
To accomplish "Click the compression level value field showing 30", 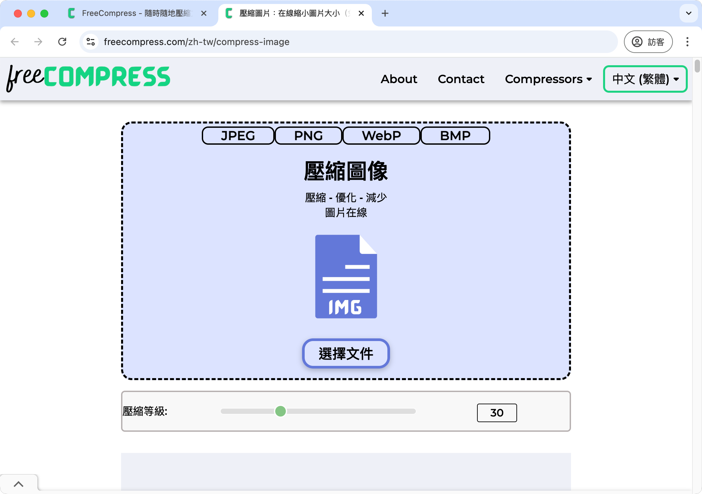I will coord(497,413).
